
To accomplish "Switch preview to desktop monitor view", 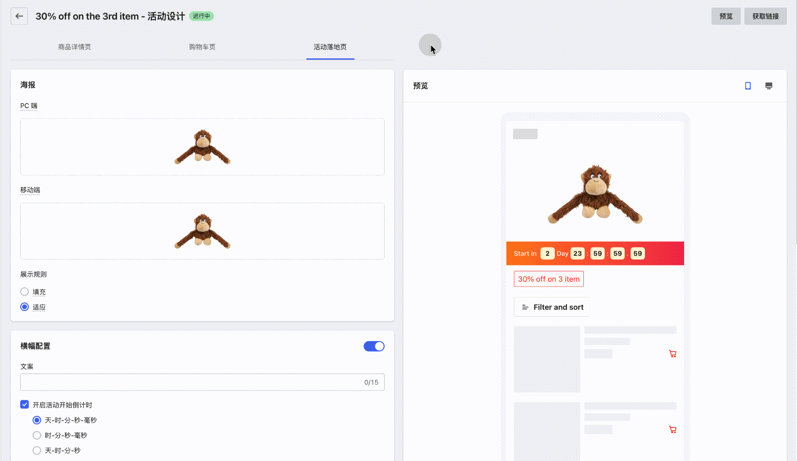I will click(769, 86).
